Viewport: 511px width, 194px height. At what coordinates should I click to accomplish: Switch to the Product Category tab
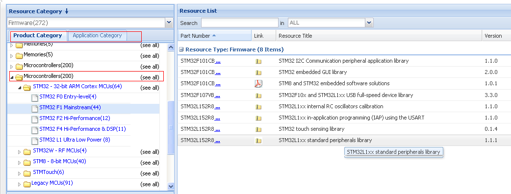coord(38,35)
